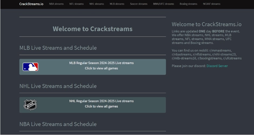Viewport: 254px width, 135px height.
Task: Click the r/ufcstreams subreddit text
Action: (x=232, y=58)
